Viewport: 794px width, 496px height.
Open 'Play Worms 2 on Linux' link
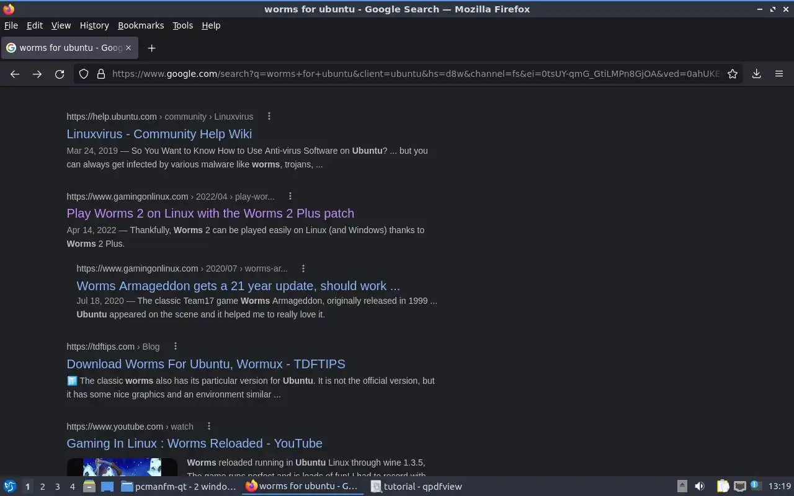(210, 213)
